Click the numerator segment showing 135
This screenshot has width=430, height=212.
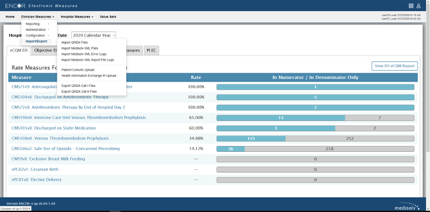click(251, 138)
